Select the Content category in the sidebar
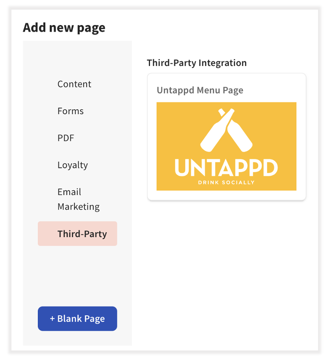The image size is (329, 361). click(74, 84)
